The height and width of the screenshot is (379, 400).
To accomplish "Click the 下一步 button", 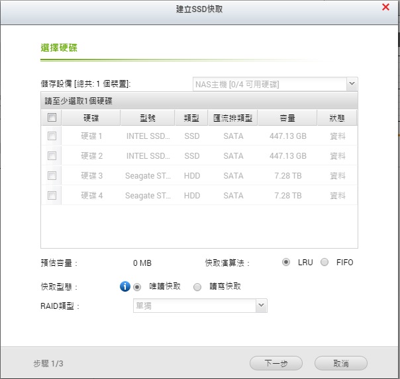I will click(x=276, y=363).
